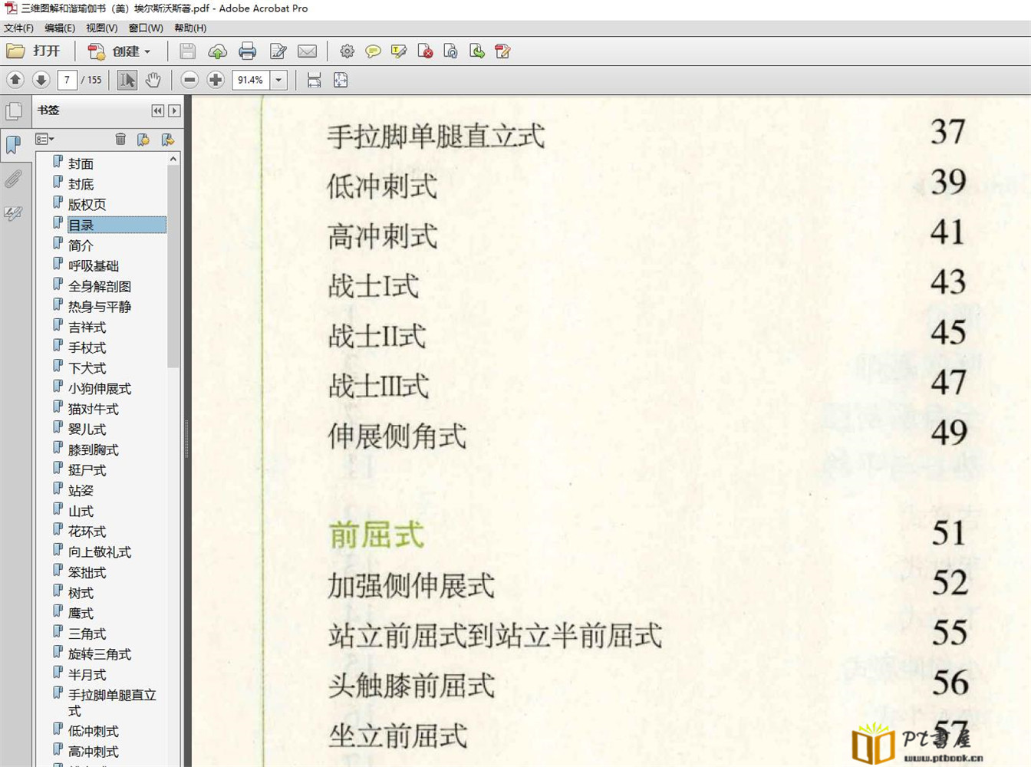Open the bookmark options menu dropdown

[44, 139]
